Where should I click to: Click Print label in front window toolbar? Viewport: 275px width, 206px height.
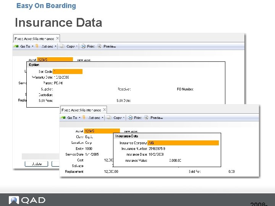coord(138,118)
